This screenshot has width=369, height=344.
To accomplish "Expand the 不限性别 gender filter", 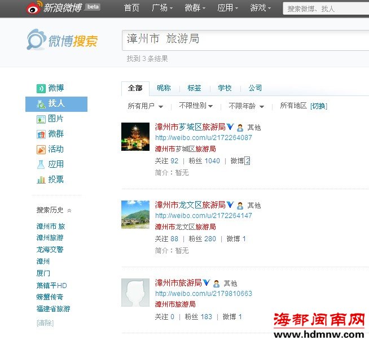I will [196, 106].
